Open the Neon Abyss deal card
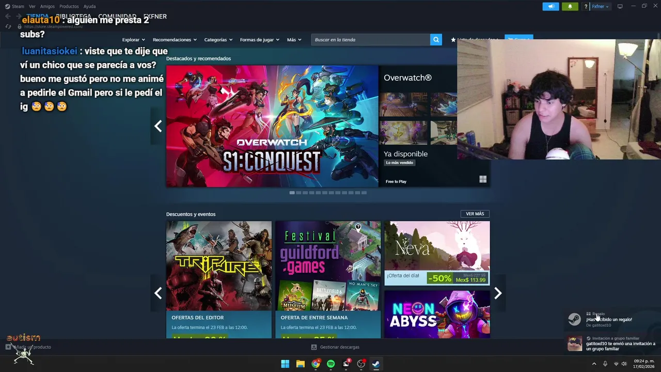 (437, 314)
